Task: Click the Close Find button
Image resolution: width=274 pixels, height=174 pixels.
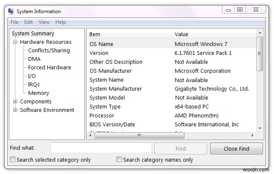Action: pos(237,148)
